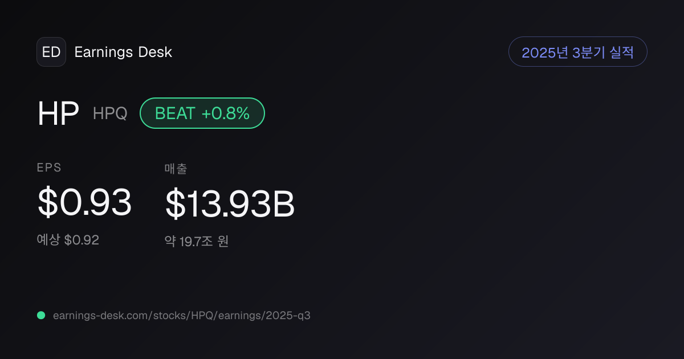Select the 2025년 3분기 실적 badge
Image resolution: width=684 pixels, height=359 pixels.
click(x=577, y=52)
